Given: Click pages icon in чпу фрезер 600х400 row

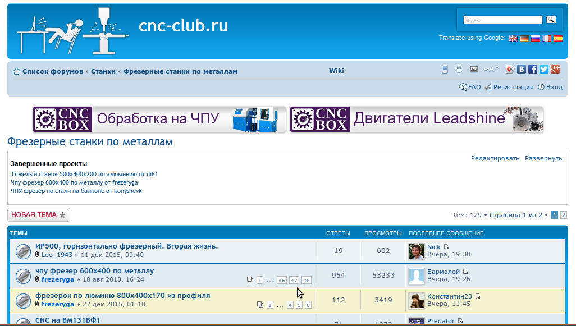Looking at the screenshot, I should [250, 280].
